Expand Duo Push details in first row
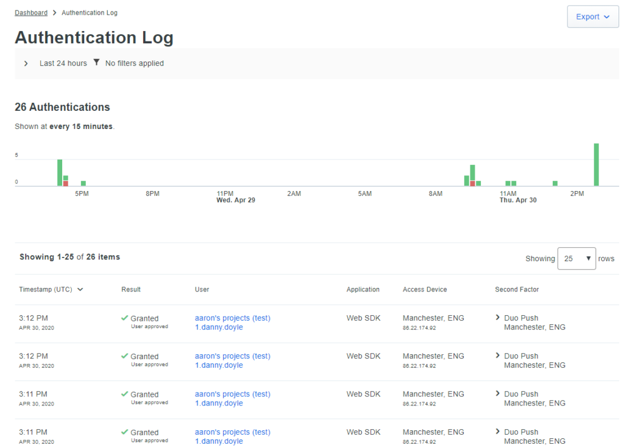 pyautogui.click(x=497, y=317)
